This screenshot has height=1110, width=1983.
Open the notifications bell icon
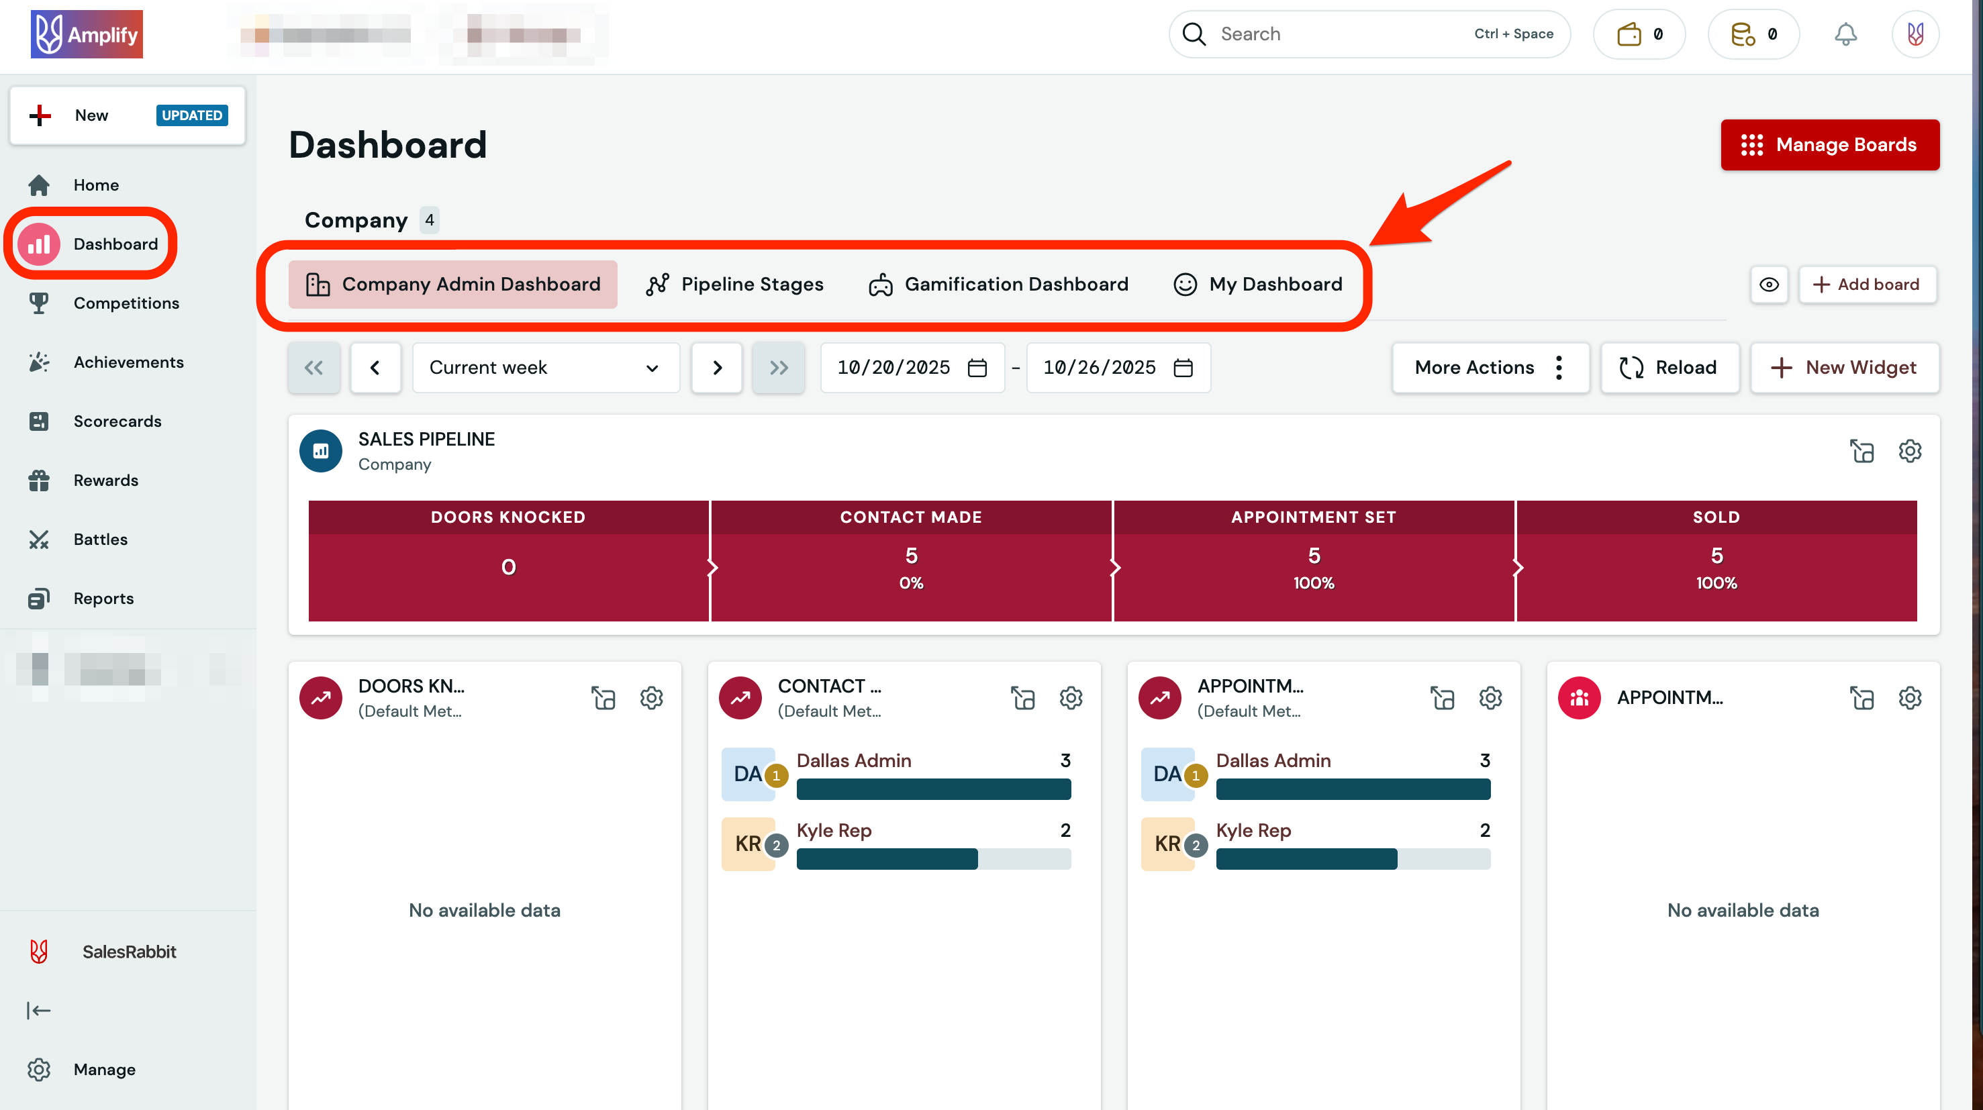click(x=1845, y=34)
